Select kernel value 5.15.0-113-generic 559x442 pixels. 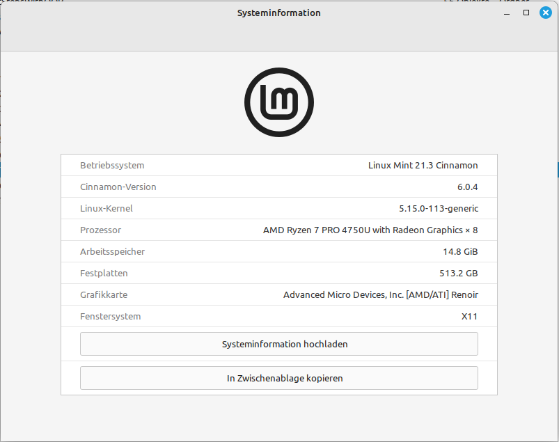point(439,209)
